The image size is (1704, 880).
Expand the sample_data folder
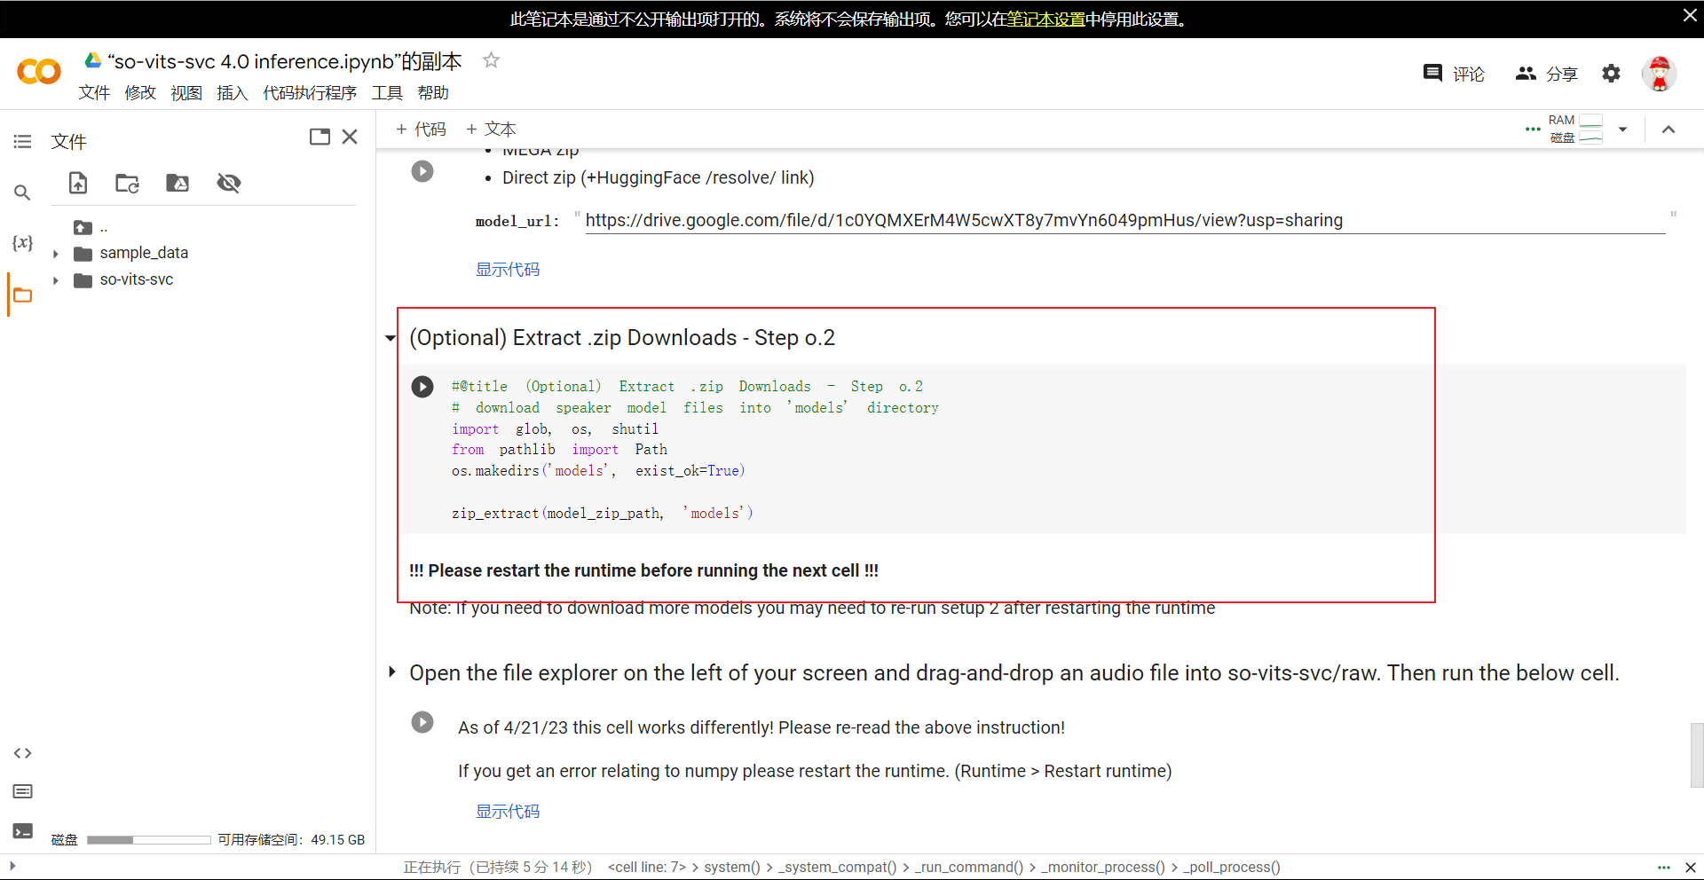(55, 255)
